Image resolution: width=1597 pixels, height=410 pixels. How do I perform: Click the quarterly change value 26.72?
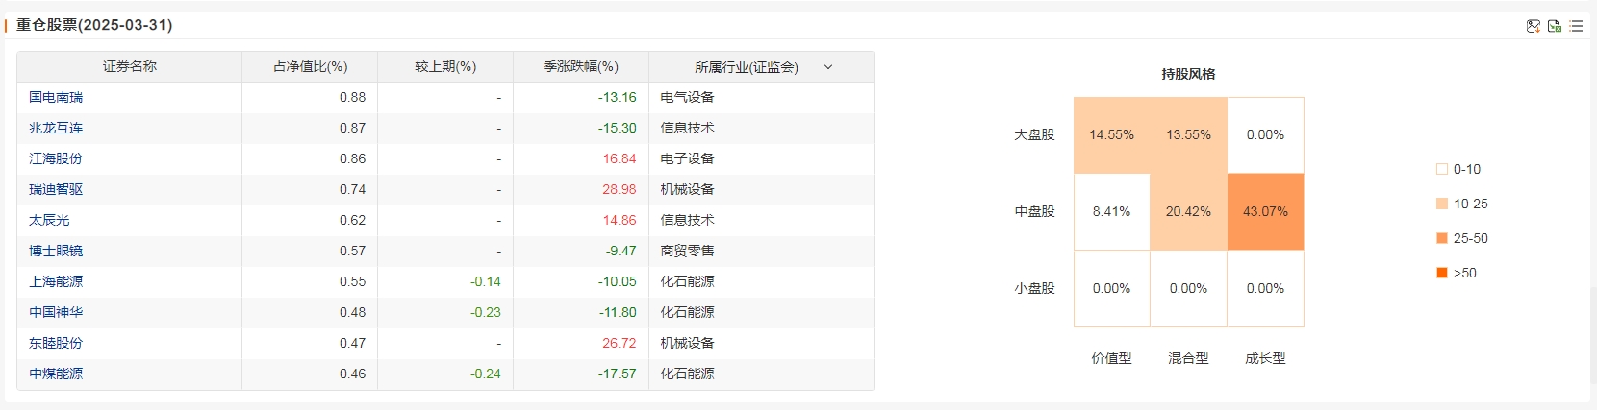click(x=620, y=343)
